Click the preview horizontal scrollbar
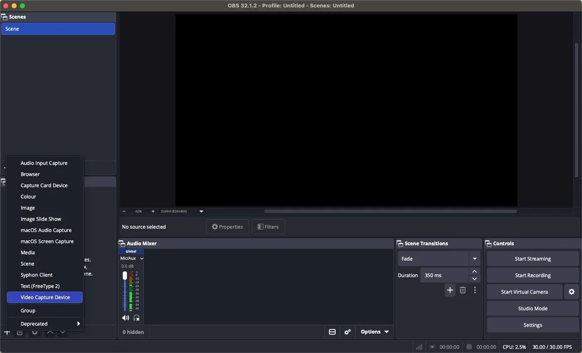582x353 pixels. pos(391,211)
